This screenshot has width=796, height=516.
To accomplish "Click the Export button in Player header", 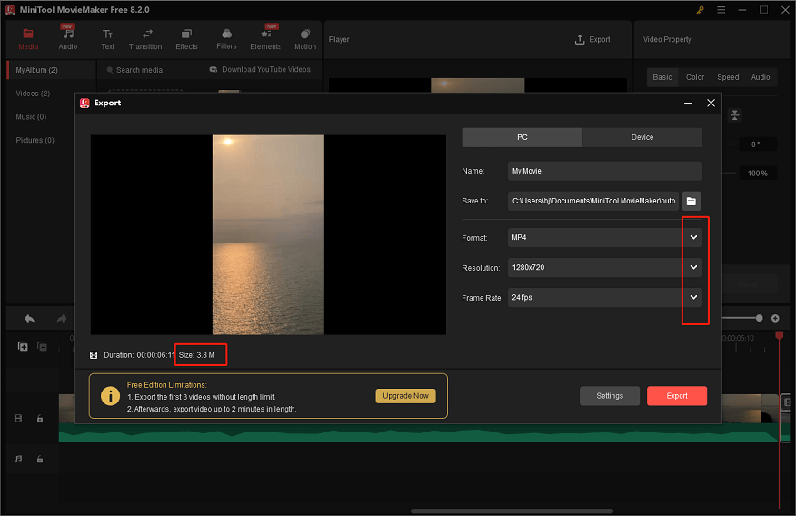I will point(592,40).
